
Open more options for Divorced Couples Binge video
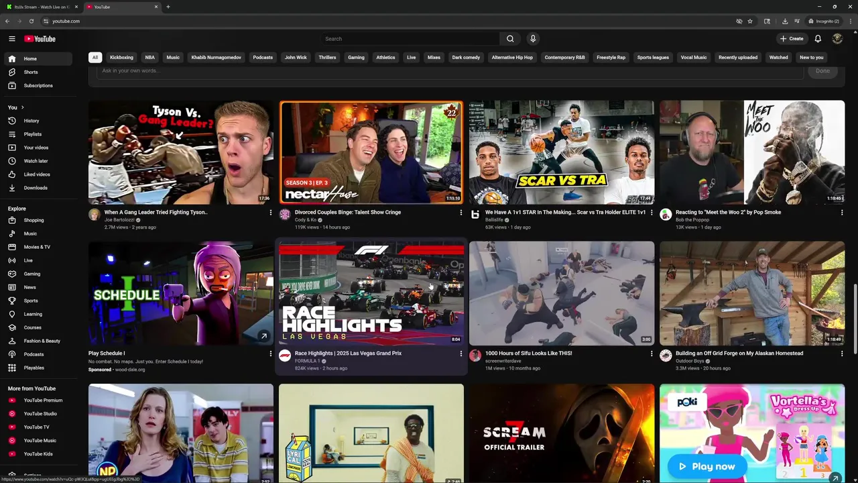pos(461,213)
